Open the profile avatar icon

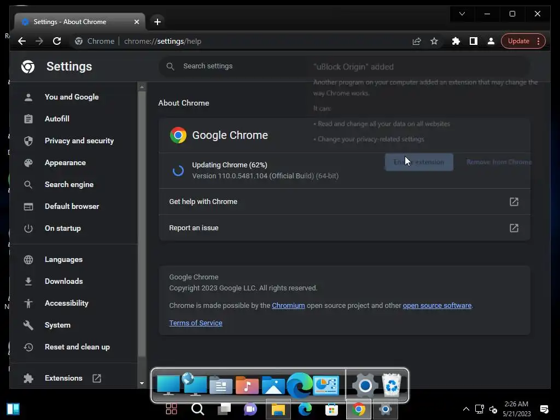pos(491,41)
